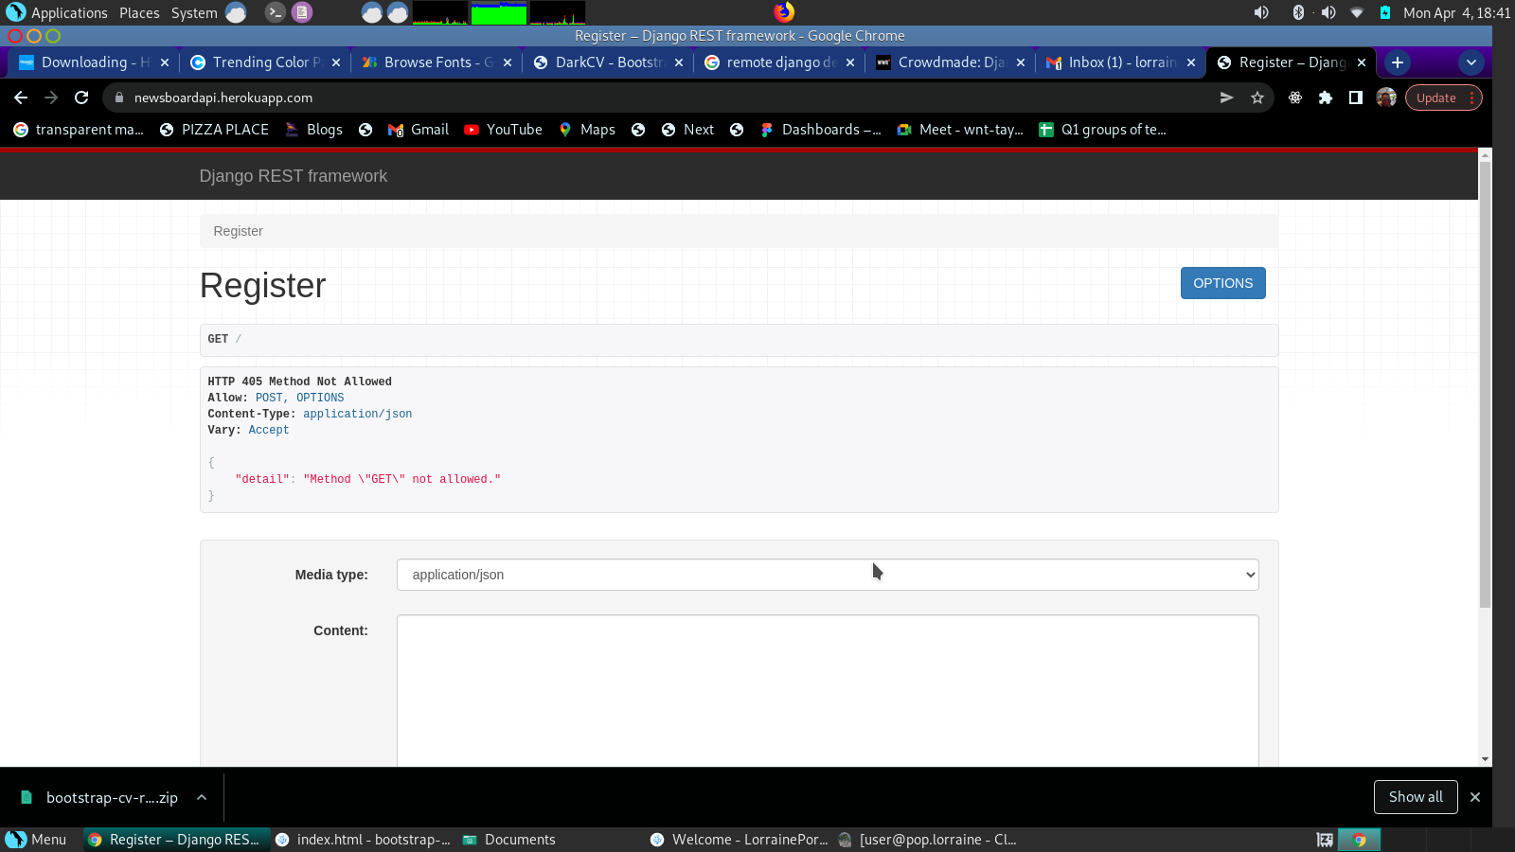
Task: Click the OPTIONS button
Action: tap(1222, 283)
